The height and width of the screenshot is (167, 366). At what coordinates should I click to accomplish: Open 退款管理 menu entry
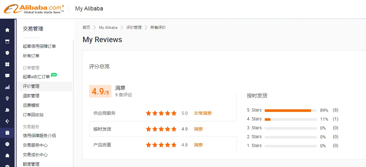click(31, 96)
